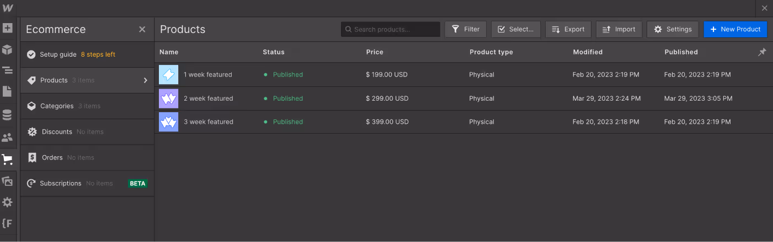Screen dimensions: 773x242
Task: Click the Select... button with checkbox icon
Action: tap(515, 29)
